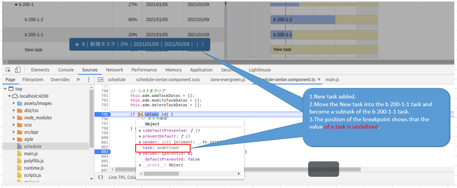Switch to the Memory tab
The width and height of the screenshot is (457, 188).
coord(174,70)
